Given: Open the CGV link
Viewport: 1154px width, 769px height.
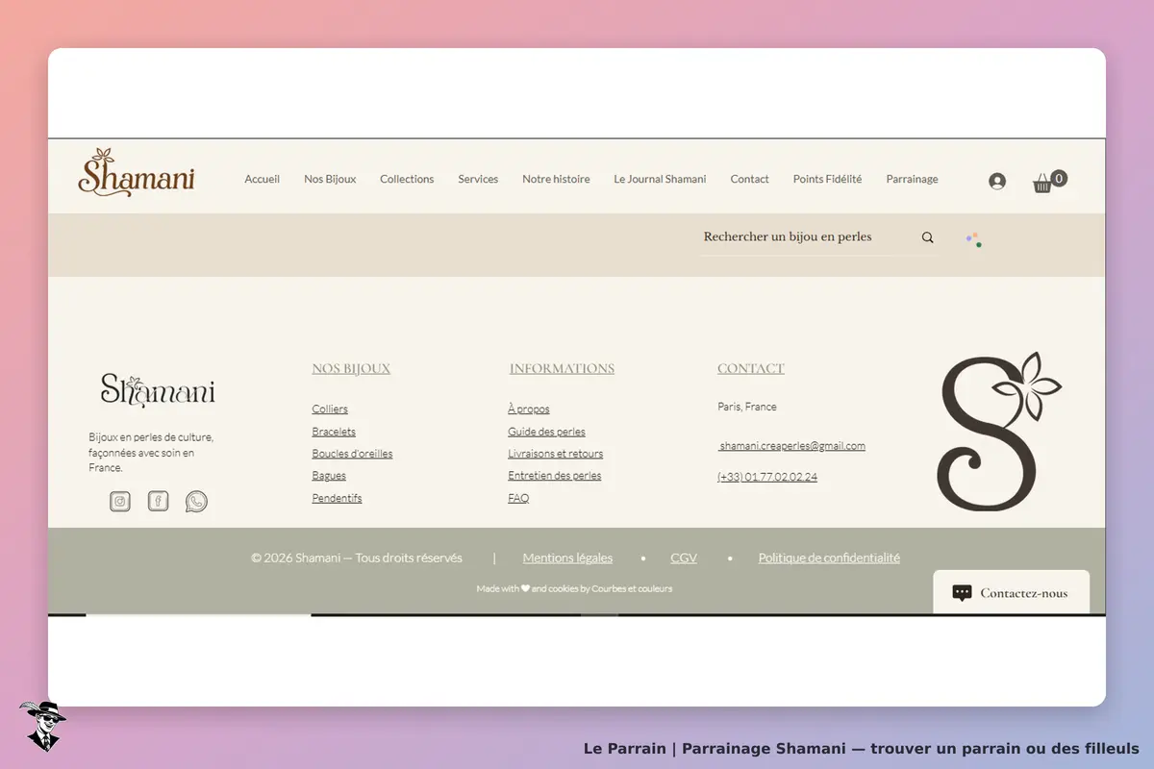Looking at the screenshot, I should pos(684,558).
